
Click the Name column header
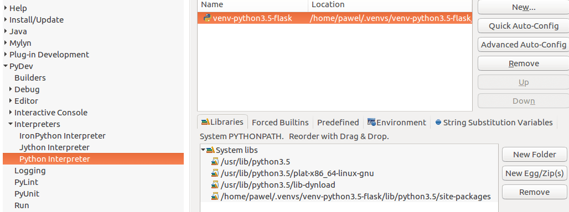(x=252, y=5)
